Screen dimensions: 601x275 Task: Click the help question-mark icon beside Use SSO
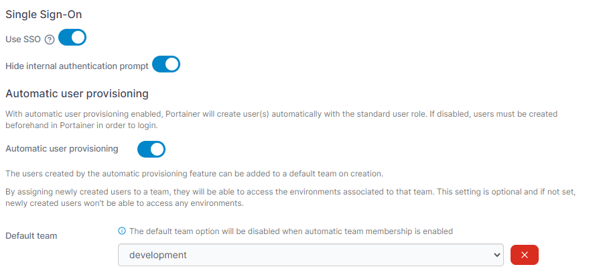50,40
